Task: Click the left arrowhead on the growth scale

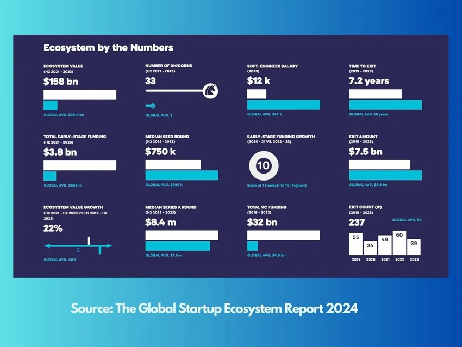Action: pyautogui.click(x=48, y=246)
